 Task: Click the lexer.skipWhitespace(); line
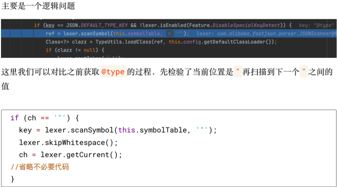point(68,143)
